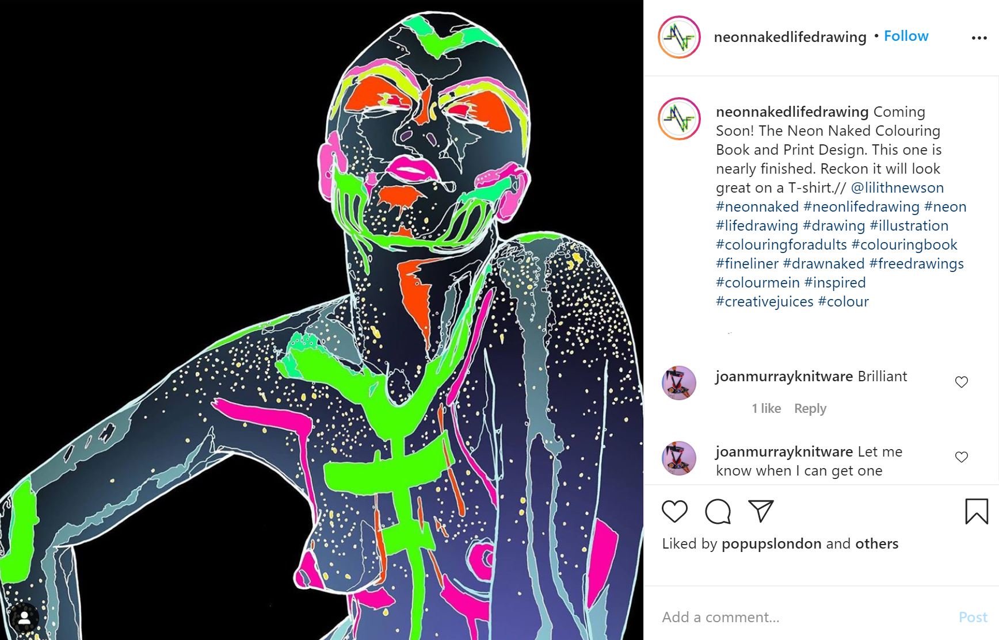The height and width of the screenshot is (640, 999).
Task: Open the @lilithnewson mention link
Action: (x=897, y=187)
